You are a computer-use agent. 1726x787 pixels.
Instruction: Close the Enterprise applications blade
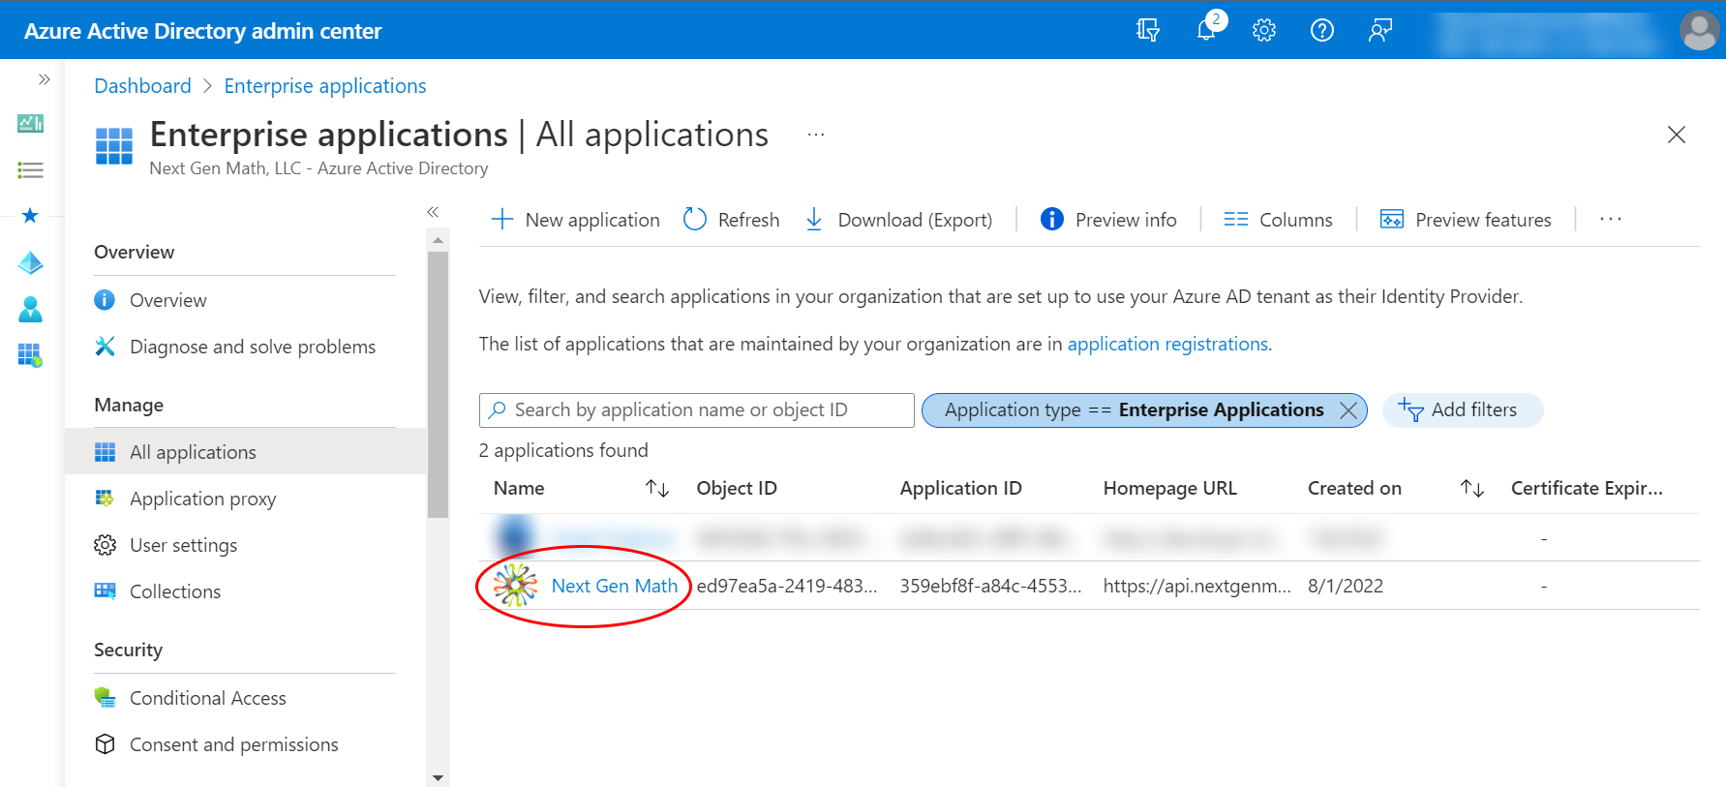click(1677, 135)
